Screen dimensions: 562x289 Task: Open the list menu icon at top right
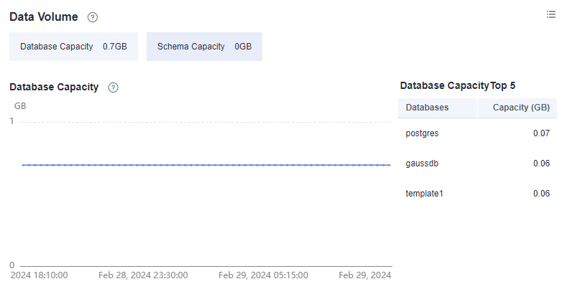551,14
